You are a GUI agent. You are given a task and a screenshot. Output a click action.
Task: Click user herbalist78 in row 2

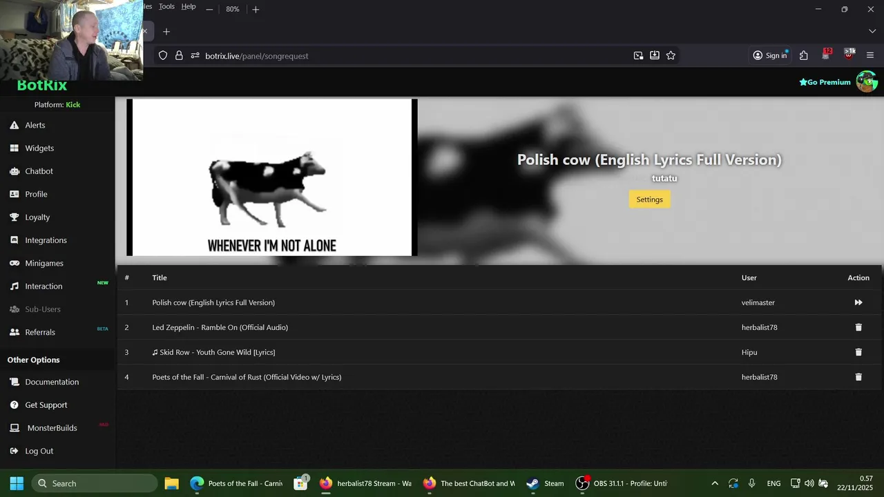[x=759, y=327]
